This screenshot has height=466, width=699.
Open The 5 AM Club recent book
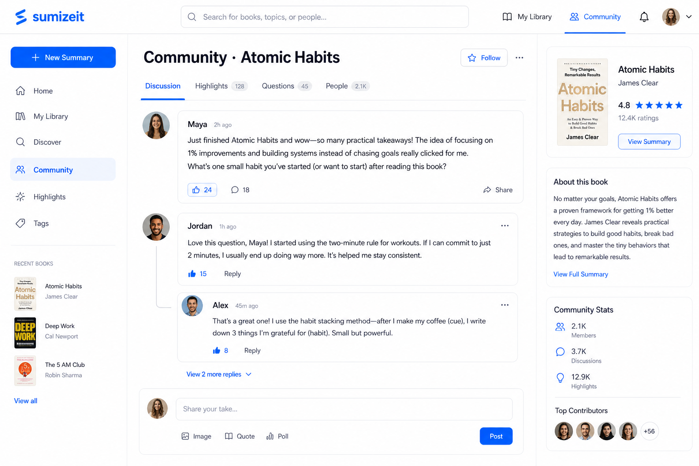(50, 370)
